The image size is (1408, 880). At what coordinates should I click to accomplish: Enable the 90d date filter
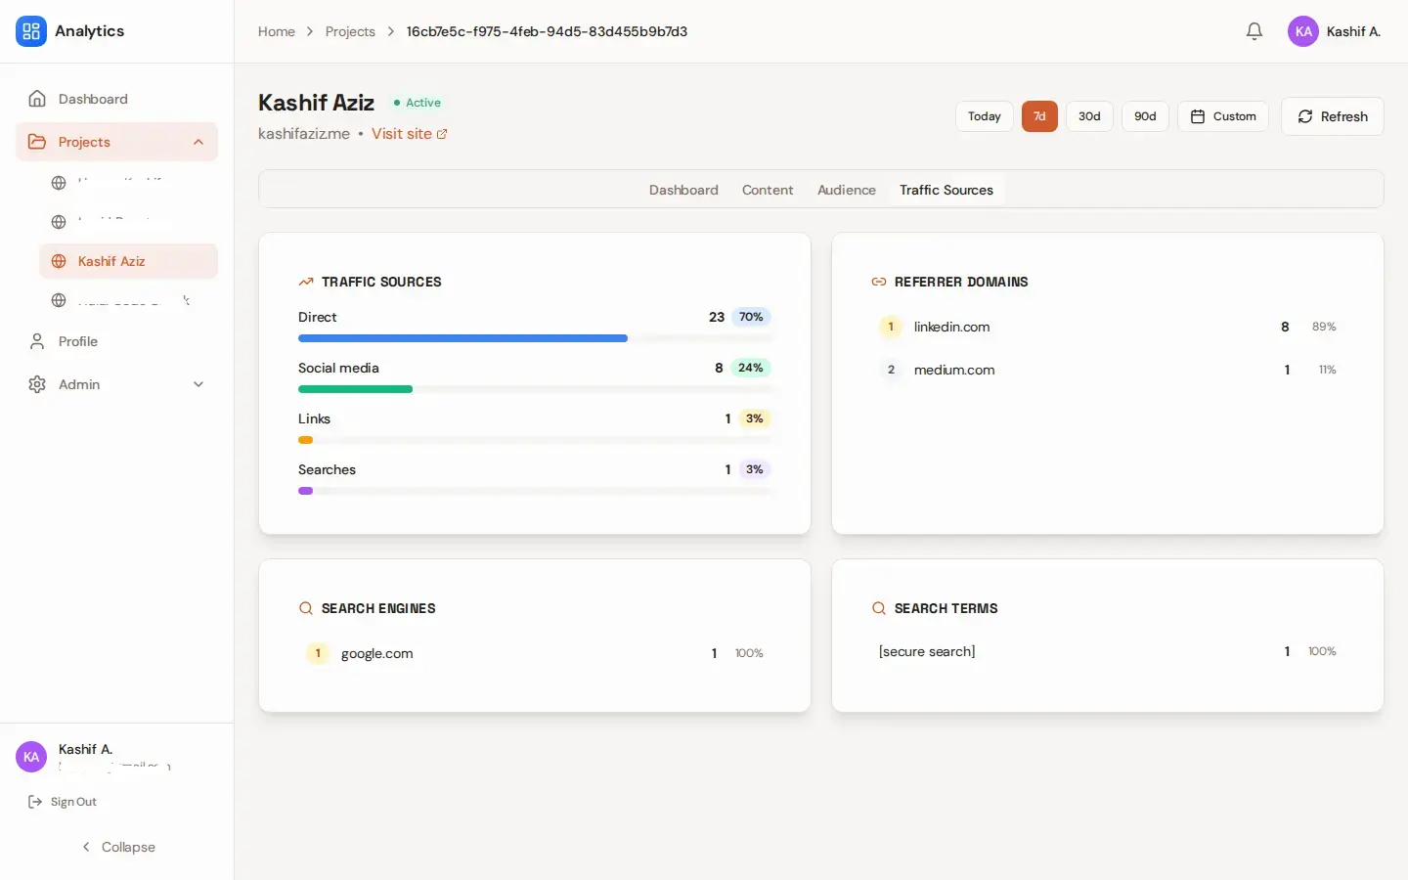pos(1145,116)
